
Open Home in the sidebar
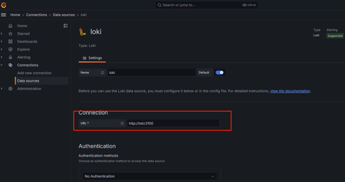pos(22,26)
